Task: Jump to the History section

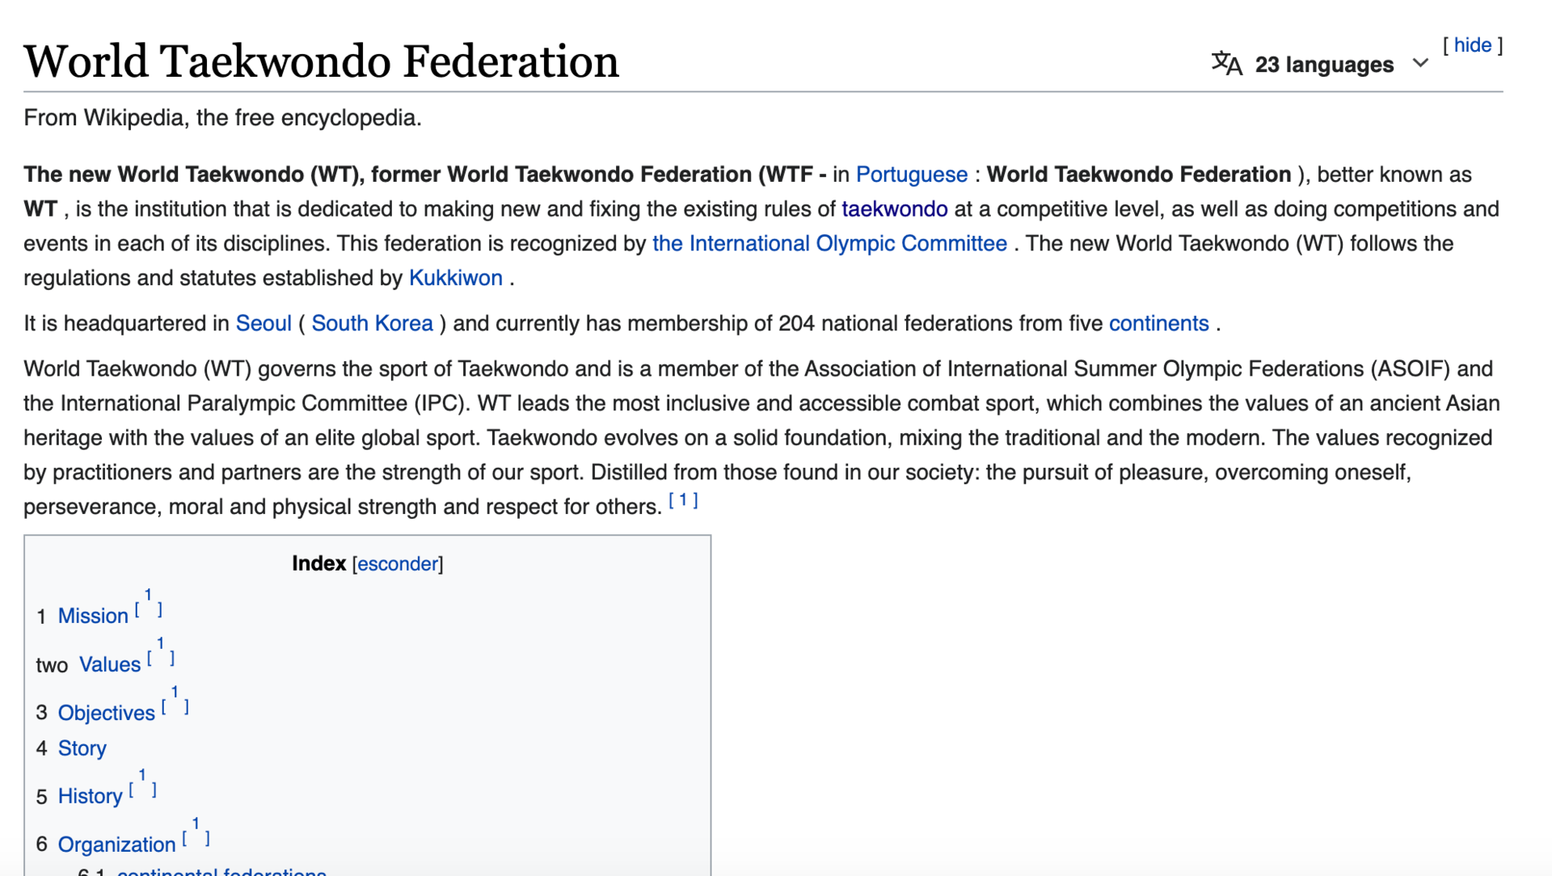Action: pyautogui.click(x=90, y=796)
